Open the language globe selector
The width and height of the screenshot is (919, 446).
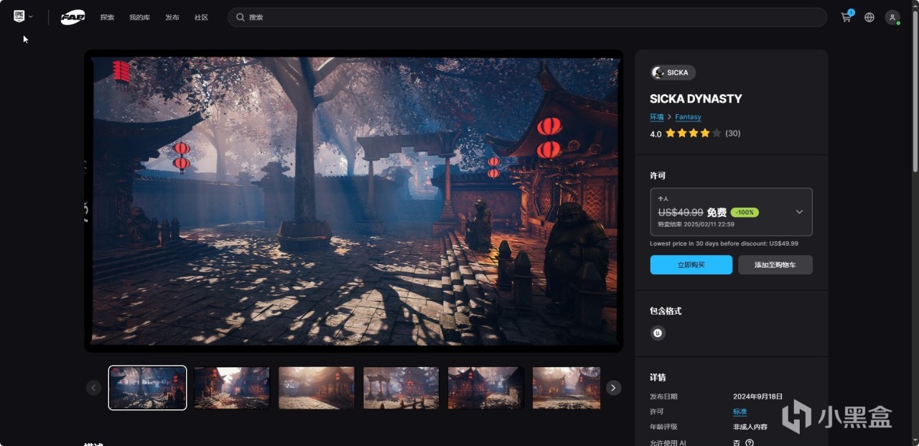(x=869, y=17)
